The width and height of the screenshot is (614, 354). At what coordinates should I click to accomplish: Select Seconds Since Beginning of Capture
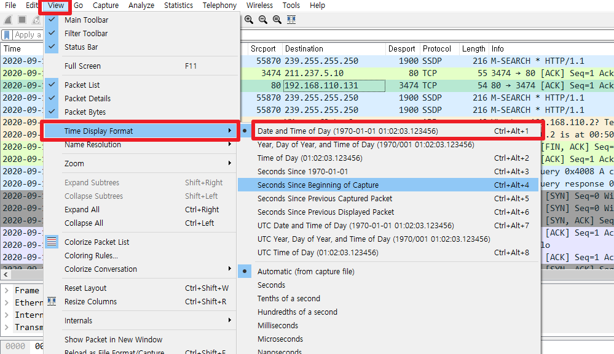coord(388,185)
